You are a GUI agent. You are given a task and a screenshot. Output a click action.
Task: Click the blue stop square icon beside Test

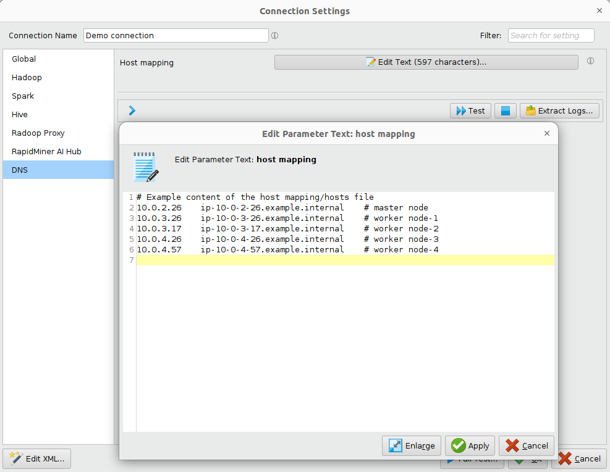click(x=505, y=110)
